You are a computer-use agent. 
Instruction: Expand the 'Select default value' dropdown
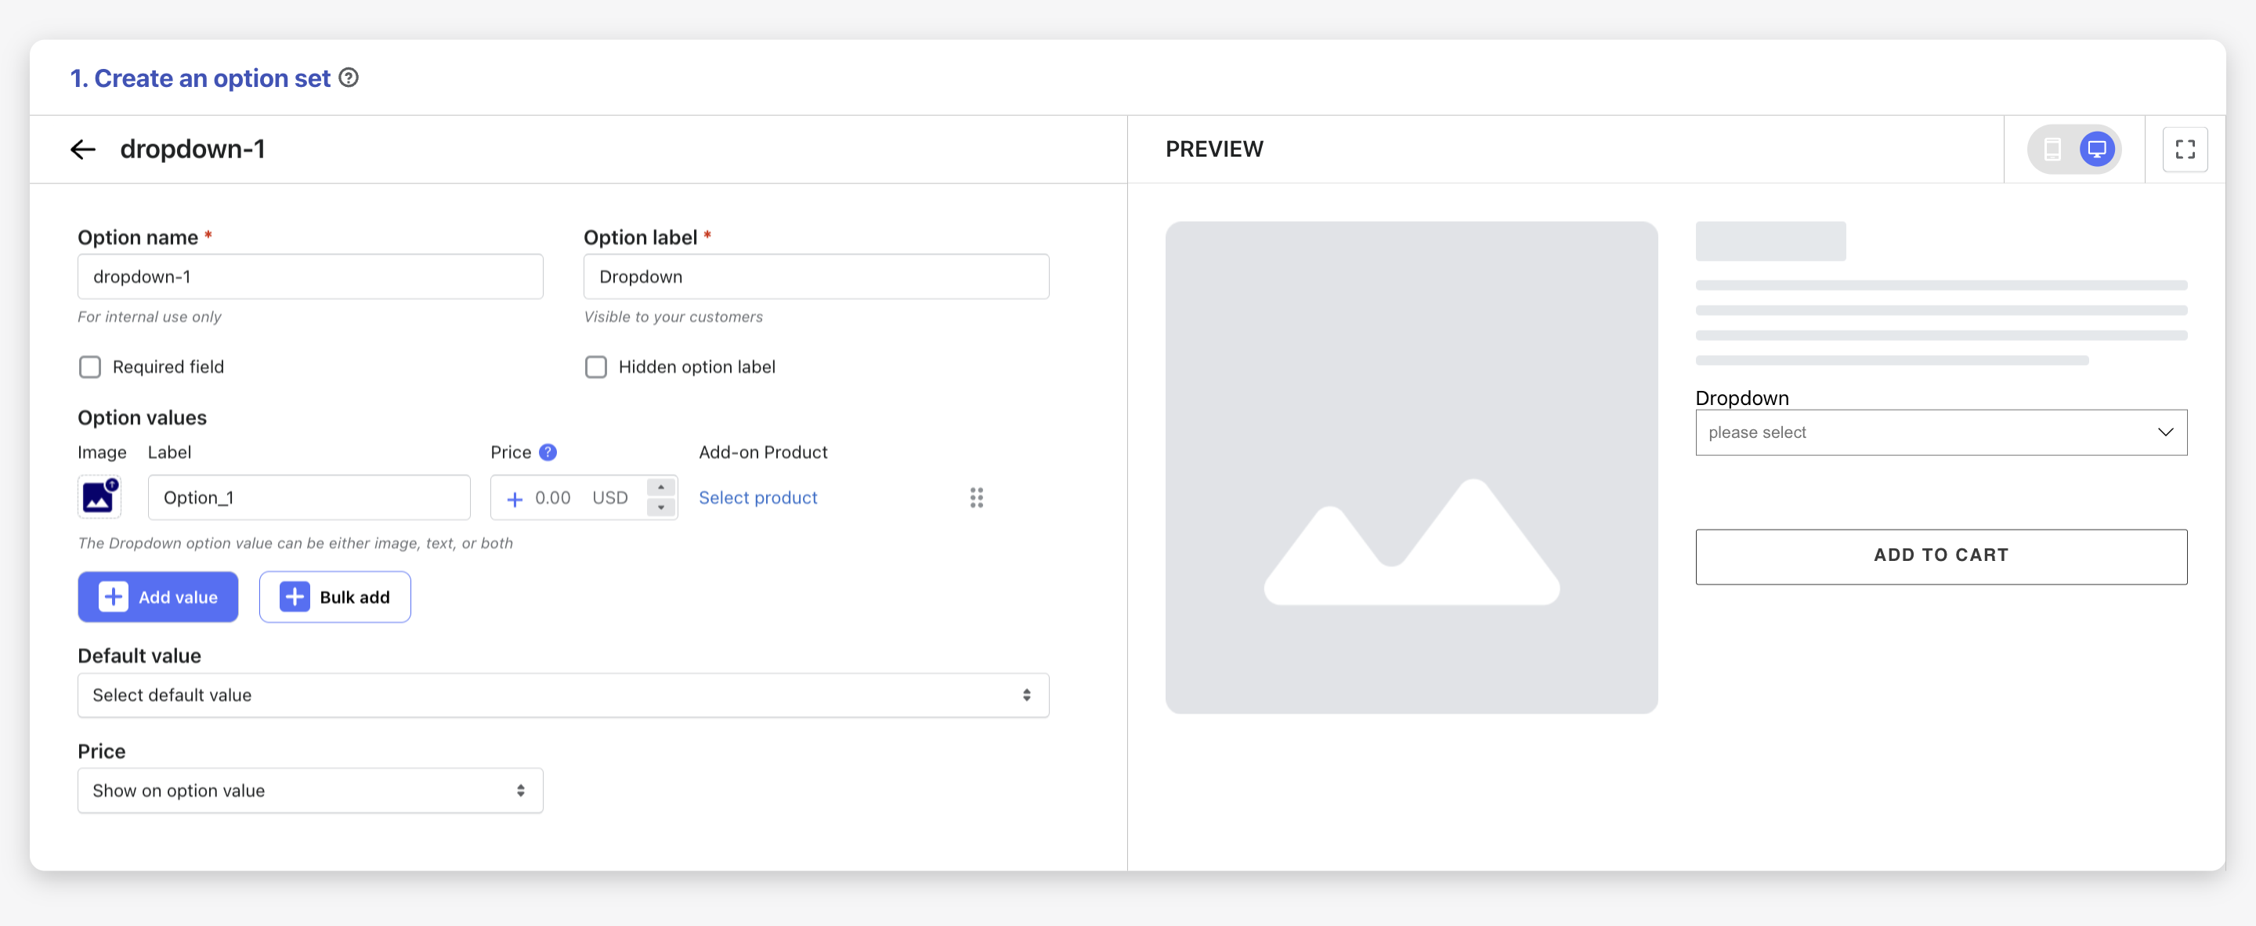(x=562, y=694)
